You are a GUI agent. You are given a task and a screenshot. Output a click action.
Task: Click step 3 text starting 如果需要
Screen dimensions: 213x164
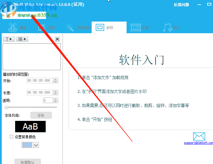133,105
